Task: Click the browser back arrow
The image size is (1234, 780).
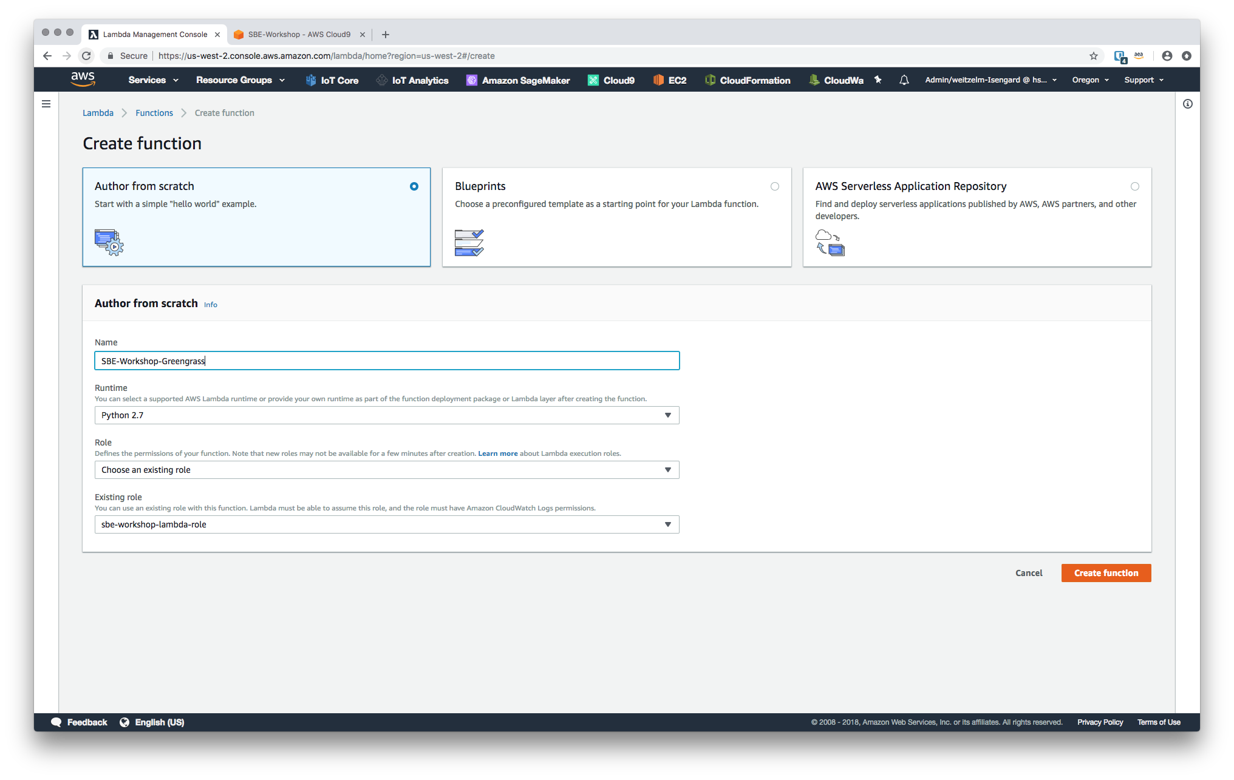Action: [x=47, y=56]
